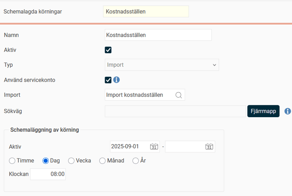
Task: Select the Dag radio option
Action: point(45,161)
